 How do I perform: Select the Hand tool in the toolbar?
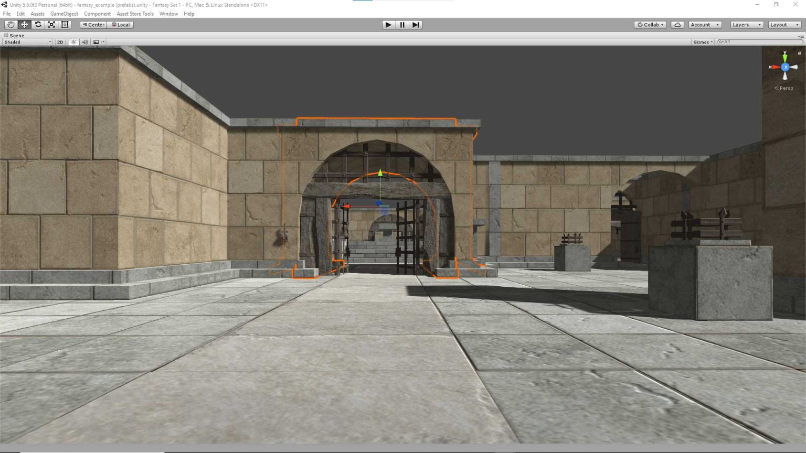(x=10, y=25)
